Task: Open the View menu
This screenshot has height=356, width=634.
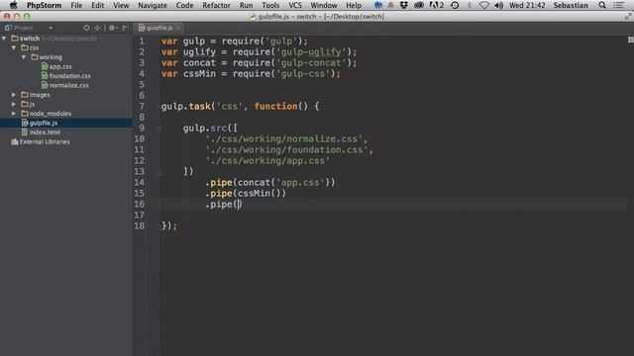Action: tap(121, 5)
